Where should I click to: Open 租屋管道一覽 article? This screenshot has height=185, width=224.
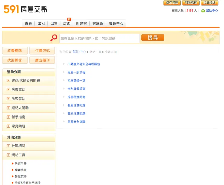point(76,81)
